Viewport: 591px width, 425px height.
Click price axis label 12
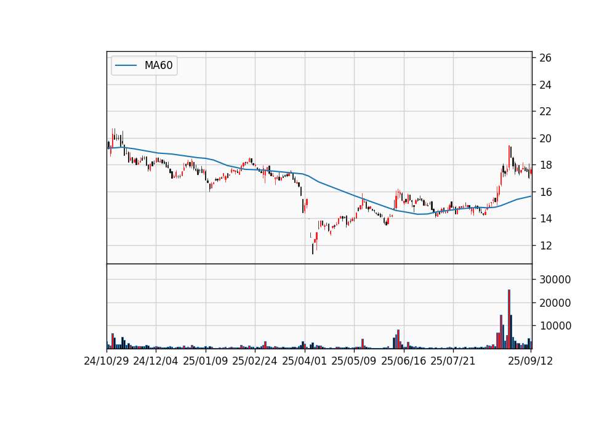point(545,246)
